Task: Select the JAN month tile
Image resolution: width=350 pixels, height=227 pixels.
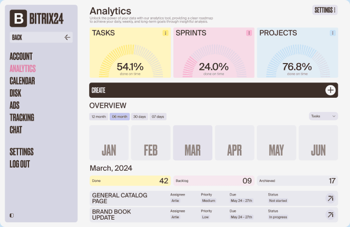Action: point(109,142)
